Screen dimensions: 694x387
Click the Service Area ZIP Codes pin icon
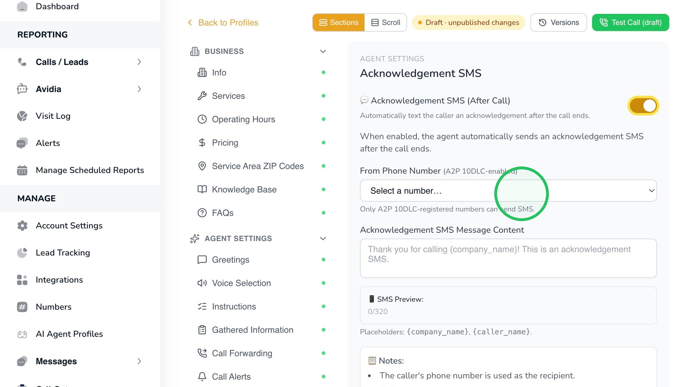pyautogui.click(x=202, y=166)
